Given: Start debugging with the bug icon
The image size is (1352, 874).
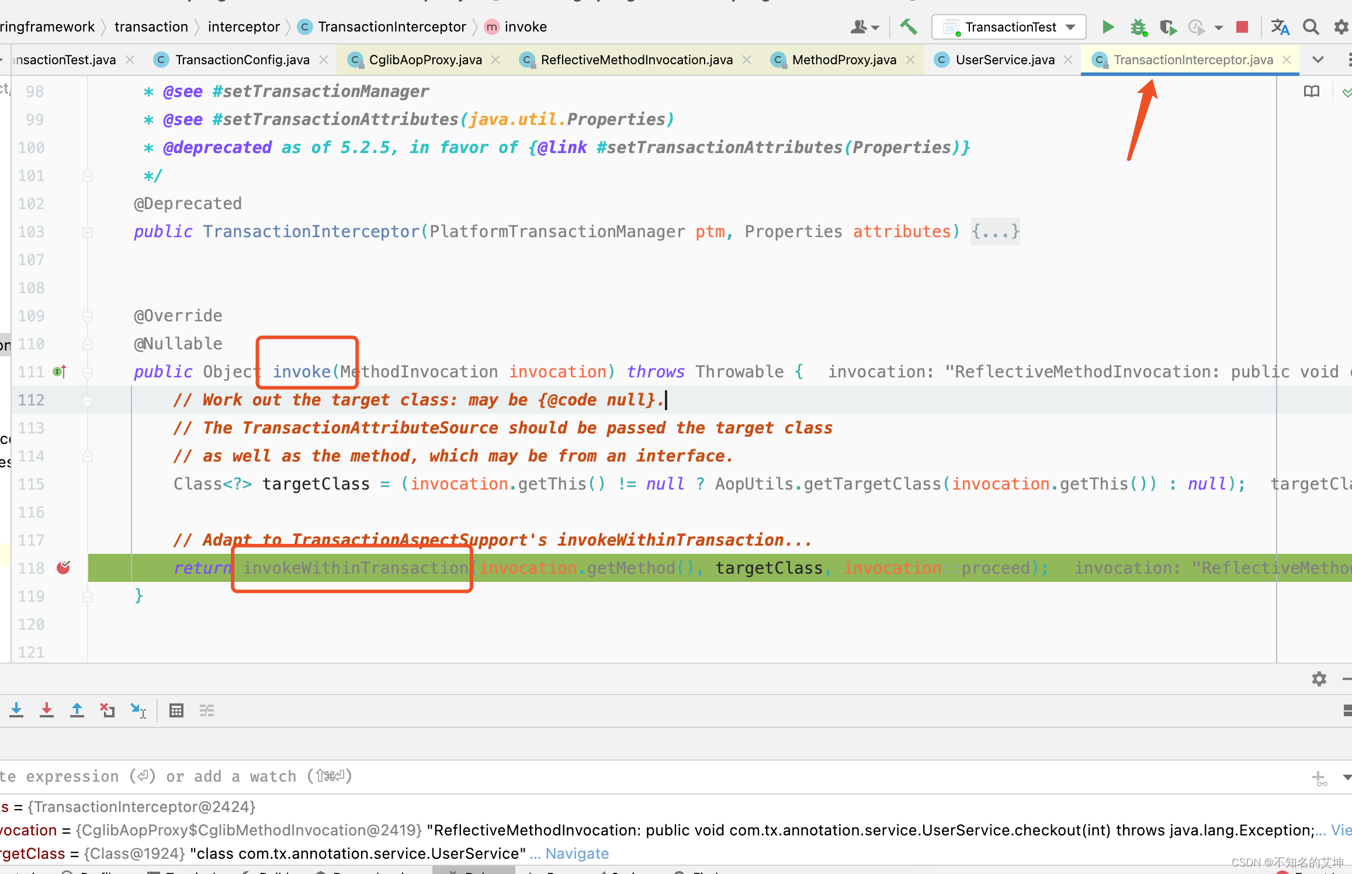Looking at the screenshot, I should (x=1138, y=27).
